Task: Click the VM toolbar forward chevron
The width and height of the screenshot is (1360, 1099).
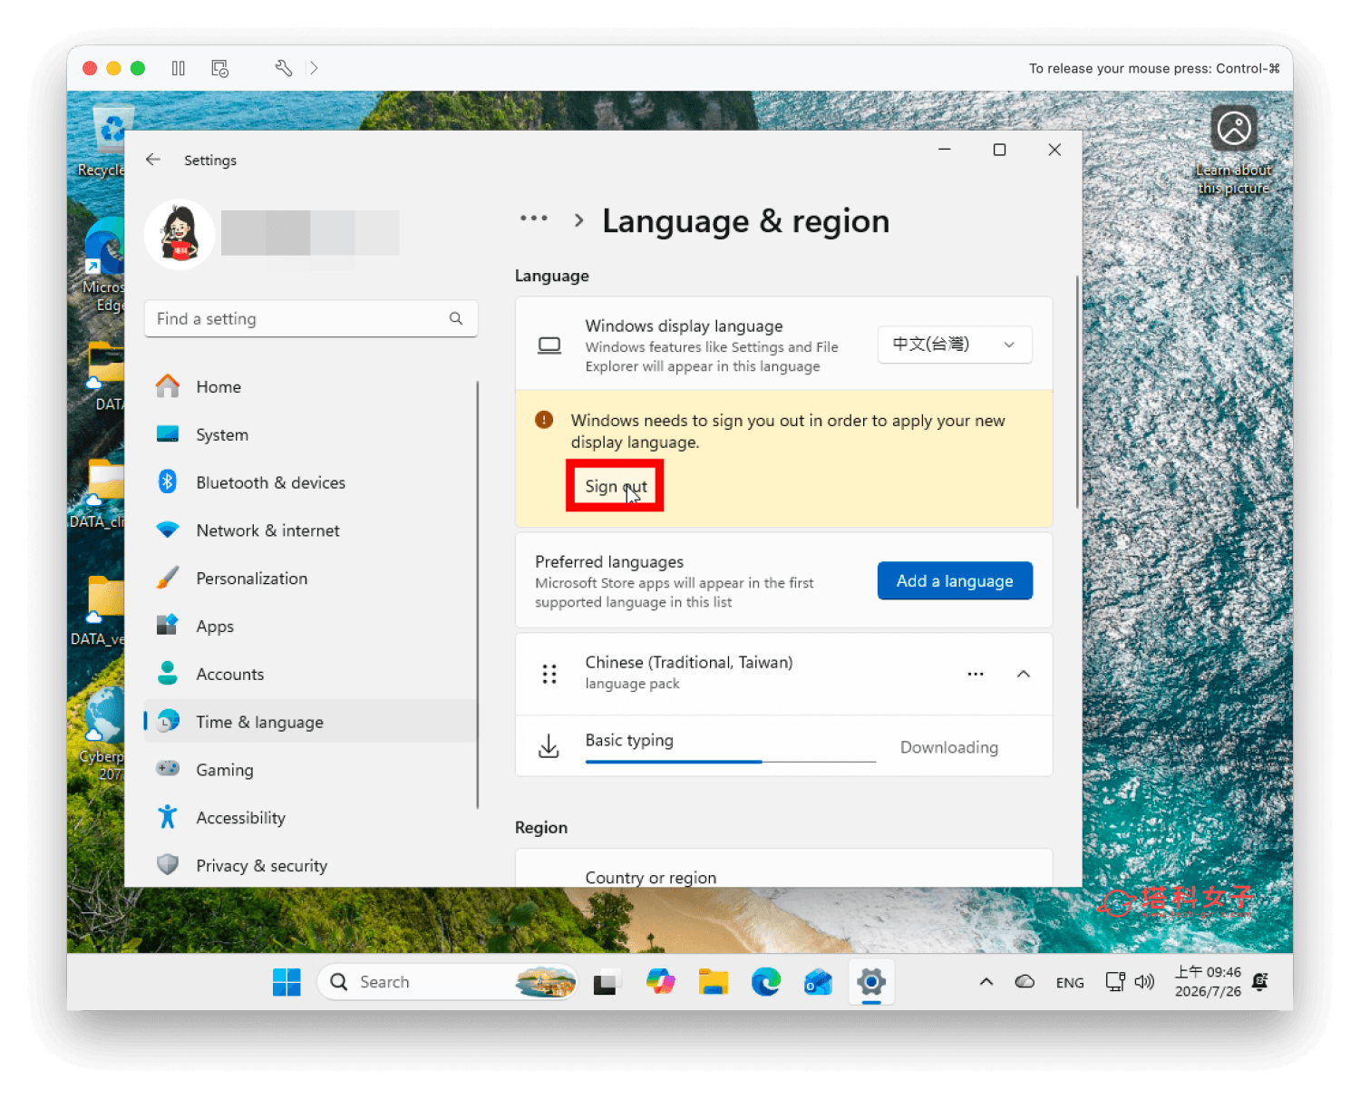Action: coord(314,68)
